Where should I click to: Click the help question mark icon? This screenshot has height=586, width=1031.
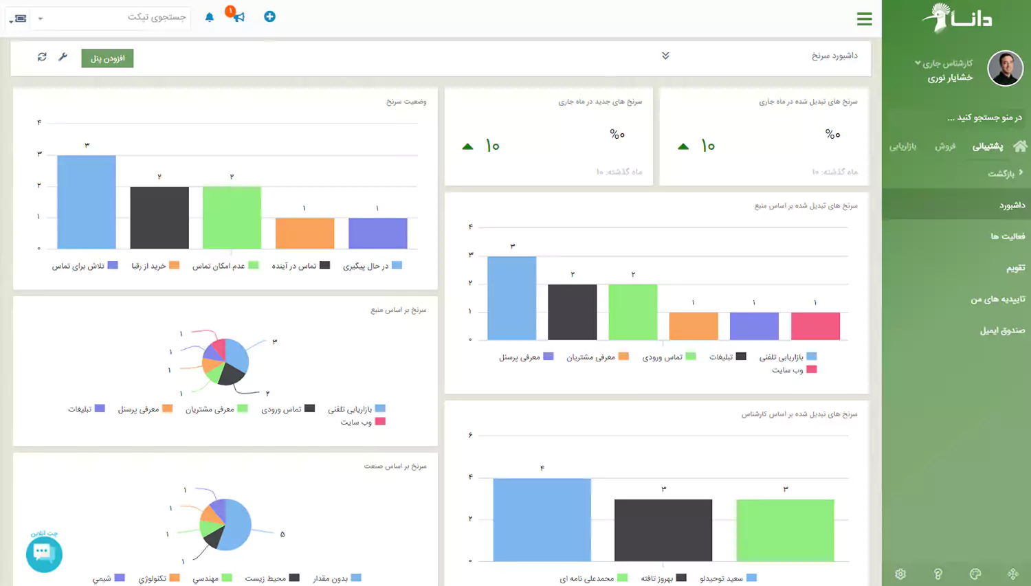938,574
